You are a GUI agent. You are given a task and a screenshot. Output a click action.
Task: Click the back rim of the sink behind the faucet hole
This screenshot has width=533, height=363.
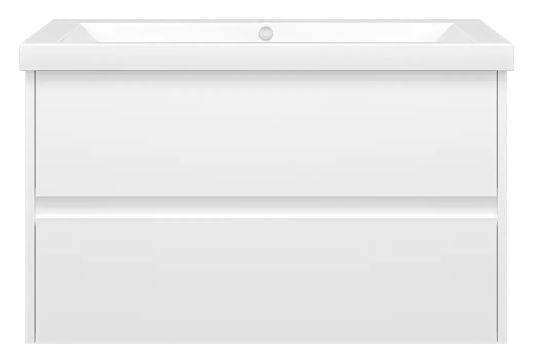click(x=266, y=22)
